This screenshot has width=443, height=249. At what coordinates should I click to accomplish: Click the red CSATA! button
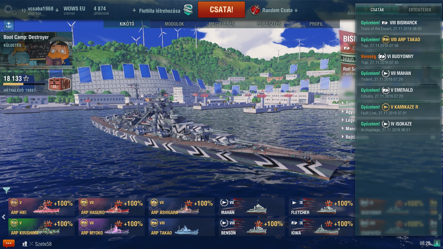coord(221,9)
